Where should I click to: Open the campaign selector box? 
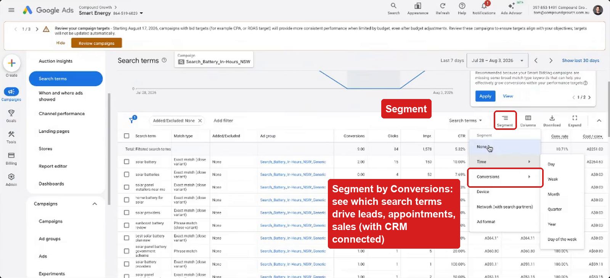214,59
